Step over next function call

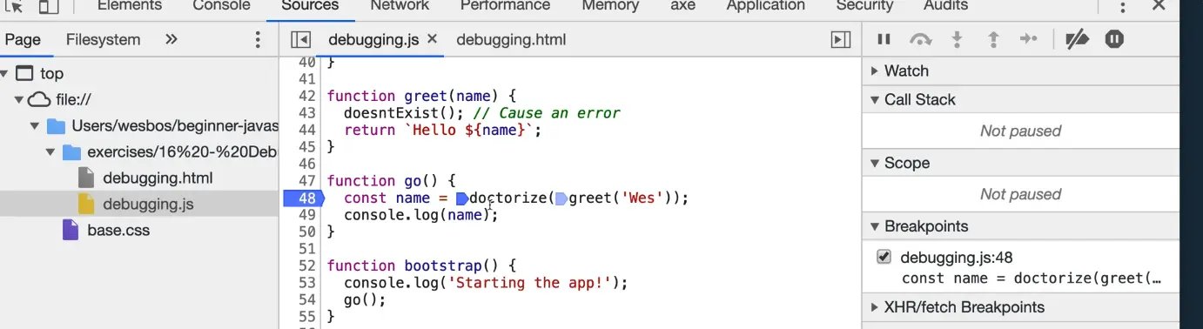pyautogui.click(x=920, y=39)
